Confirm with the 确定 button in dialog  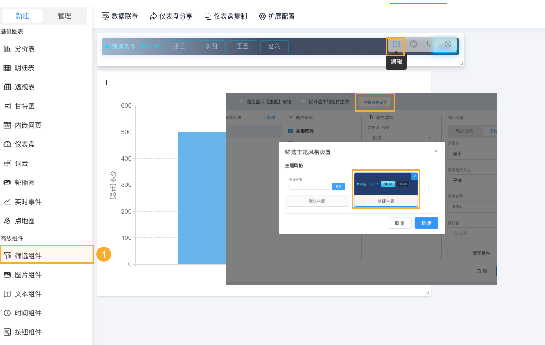(426, 223)
